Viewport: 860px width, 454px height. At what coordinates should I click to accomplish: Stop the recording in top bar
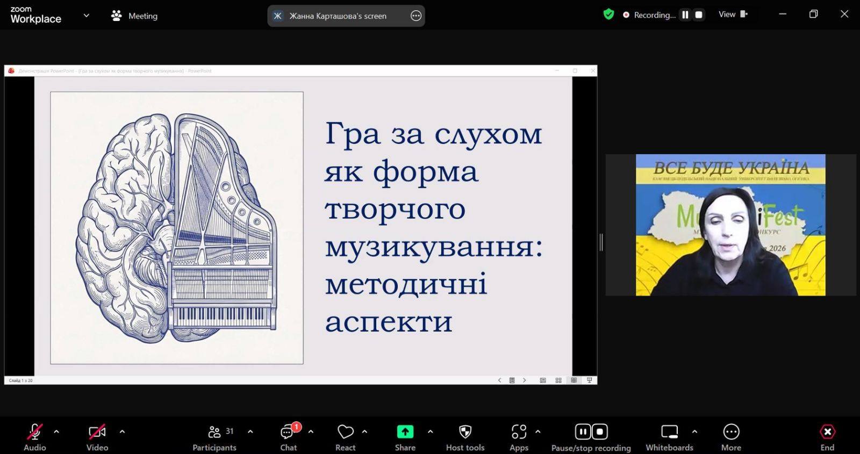coord(699,15)
